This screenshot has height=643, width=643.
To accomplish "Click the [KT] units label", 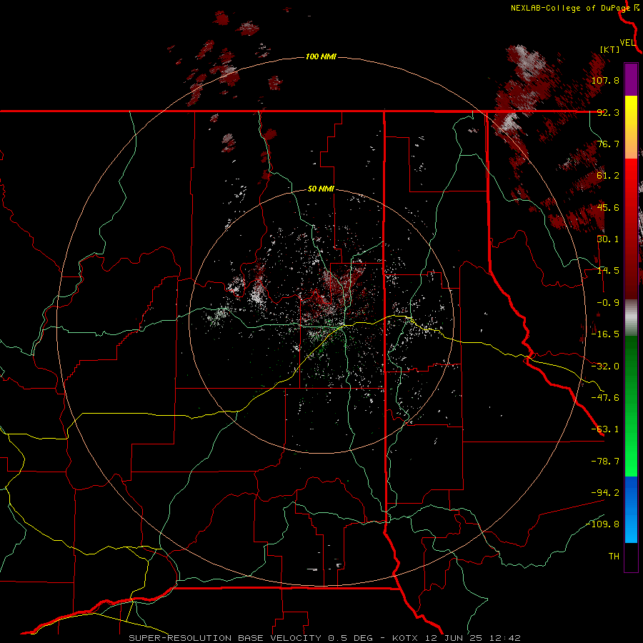I will pyautogui.click(x=610, y=49).
